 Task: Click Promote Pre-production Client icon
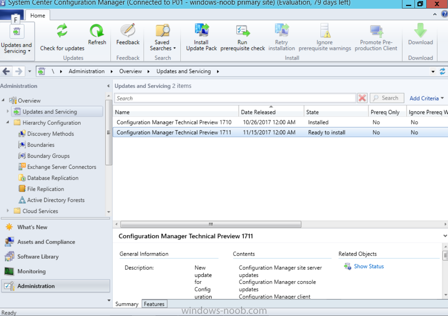point(376,31)
